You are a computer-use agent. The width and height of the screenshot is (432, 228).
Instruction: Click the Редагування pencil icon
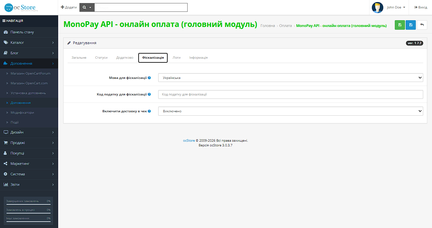click(69, 43)
